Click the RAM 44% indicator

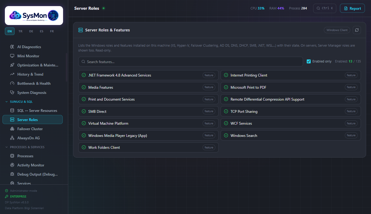click(277, 8)
